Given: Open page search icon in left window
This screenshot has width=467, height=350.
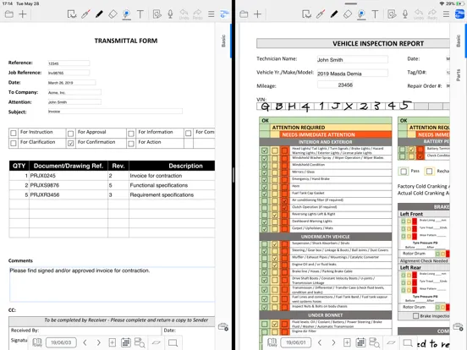Looking at the screenshot, I should tap(140, 342).
